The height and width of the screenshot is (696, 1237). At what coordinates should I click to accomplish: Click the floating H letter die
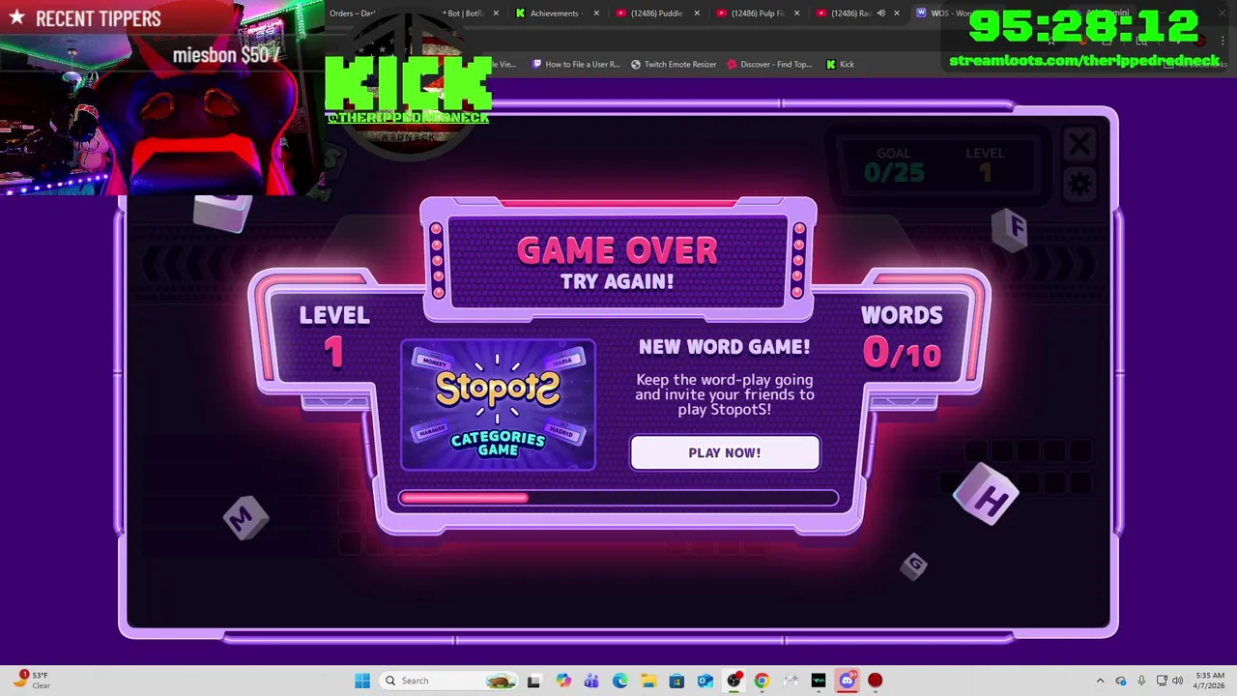tap(987, 494)
